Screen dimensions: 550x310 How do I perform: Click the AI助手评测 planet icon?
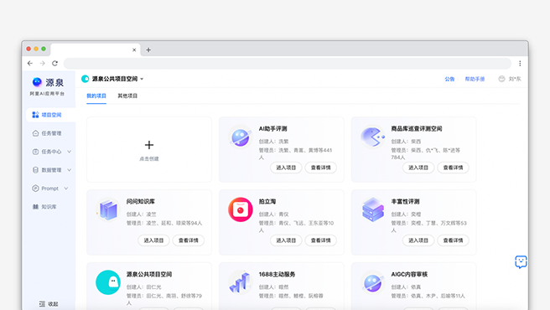pyautogui.click(x=241, y=137)
